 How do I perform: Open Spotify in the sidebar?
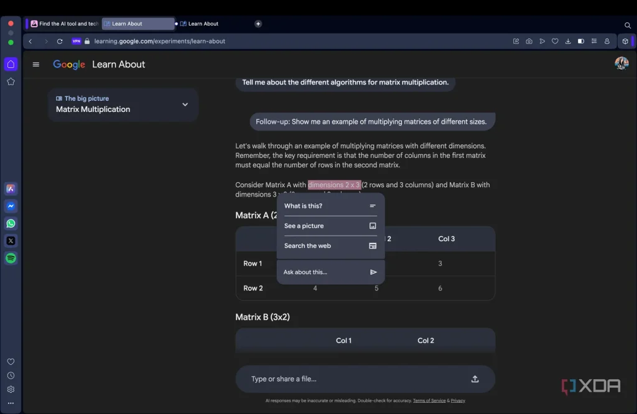click(11, 258)
